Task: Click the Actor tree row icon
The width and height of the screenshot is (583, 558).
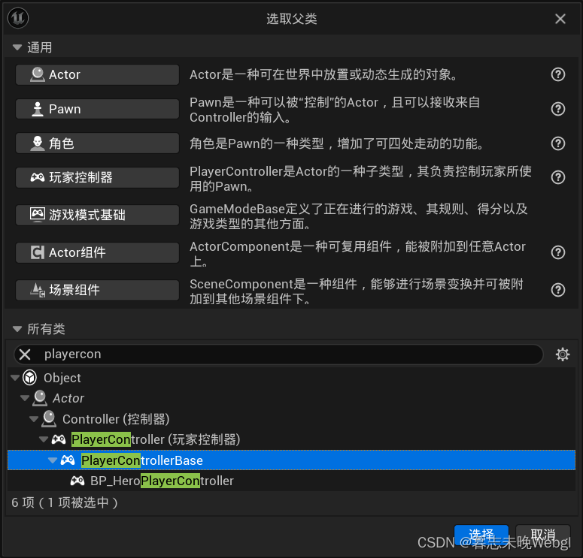Action: pos(40,398)
